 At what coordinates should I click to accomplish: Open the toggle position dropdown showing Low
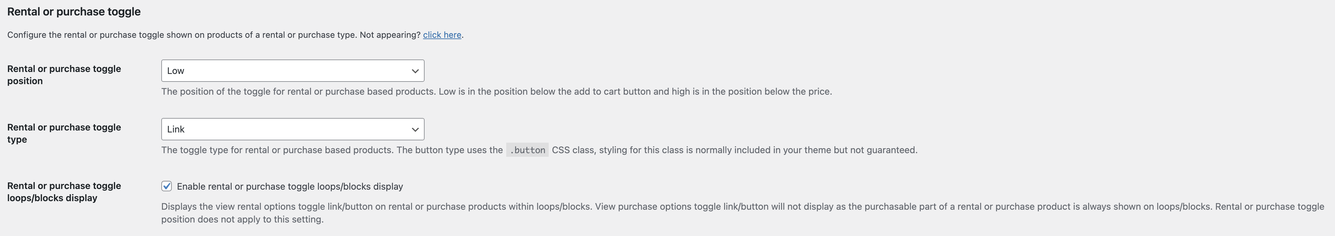click(292, 71)
